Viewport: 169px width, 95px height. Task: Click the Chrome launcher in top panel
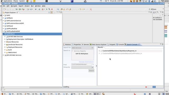[x=27, y=1]
